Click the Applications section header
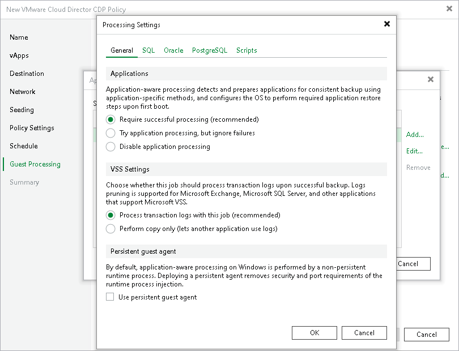The height and width of the screenshot is (351, 459). 246,74
